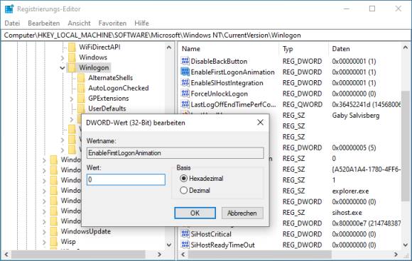Open the Hilfe menu
The width and height of the screenshot is (412, 261).
click(x=141, y=23)
